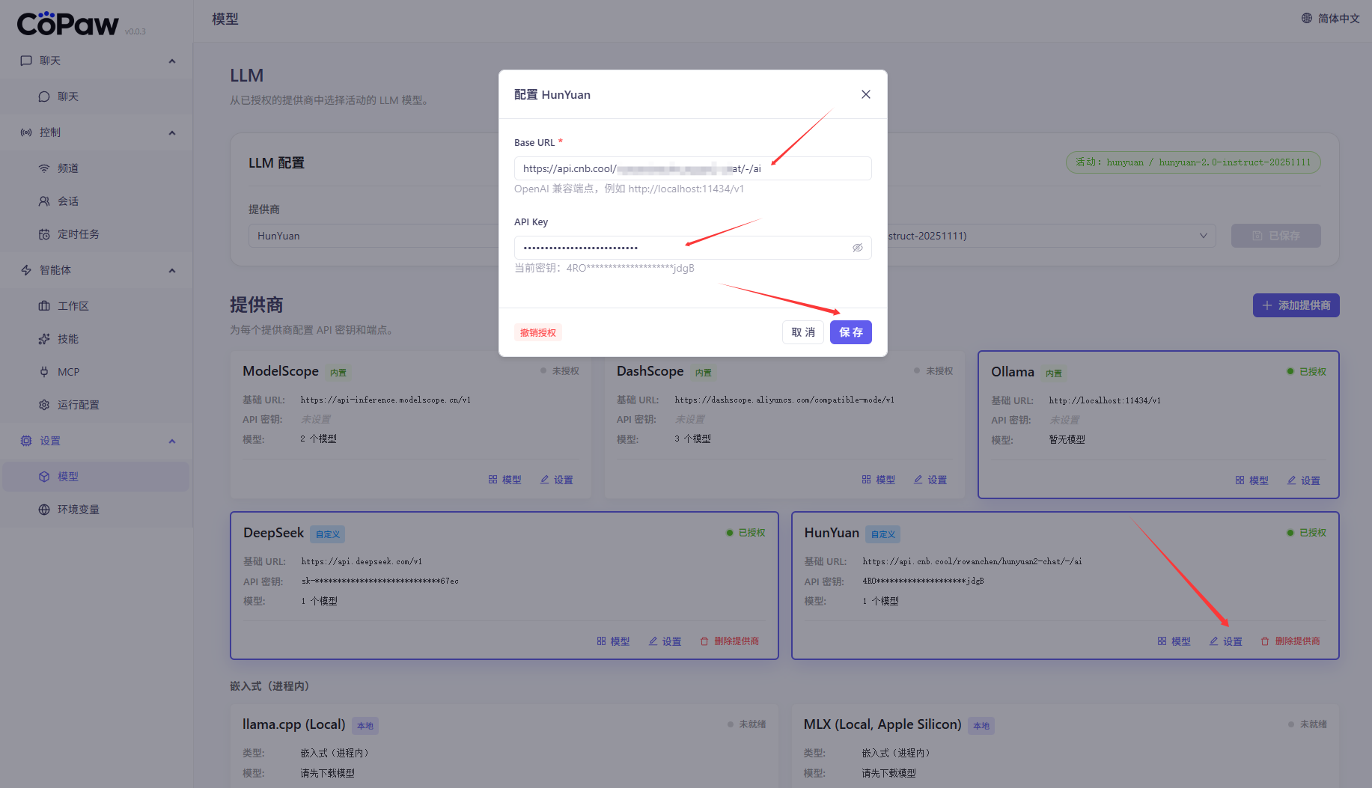This screenshot has height=788, width=1372.
Task: Open the language globe icon
Action: pos(1307,18)
